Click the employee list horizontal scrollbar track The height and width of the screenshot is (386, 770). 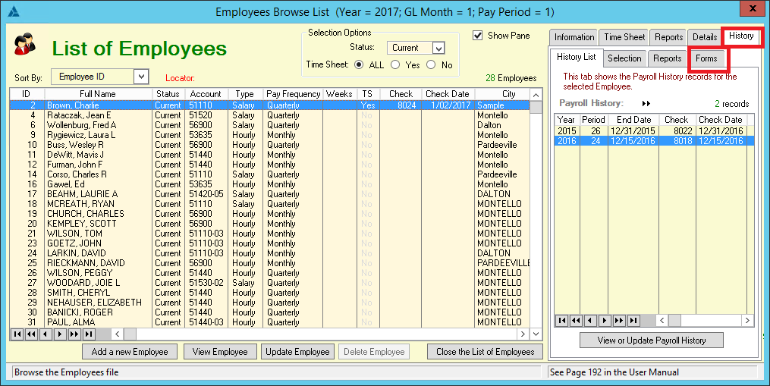(319, 334)
